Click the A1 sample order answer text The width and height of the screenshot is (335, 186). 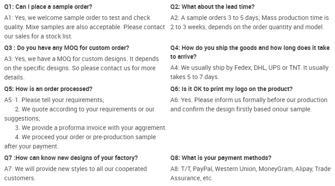pyautogui.click(x=84, y=27)
